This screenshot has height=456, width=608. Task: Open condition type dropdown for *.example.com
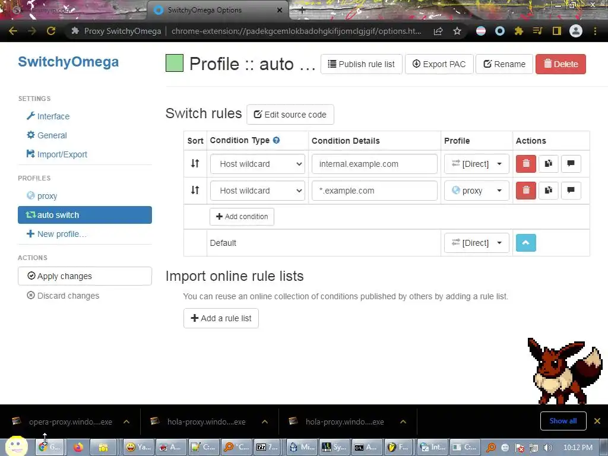click(258, 191)
